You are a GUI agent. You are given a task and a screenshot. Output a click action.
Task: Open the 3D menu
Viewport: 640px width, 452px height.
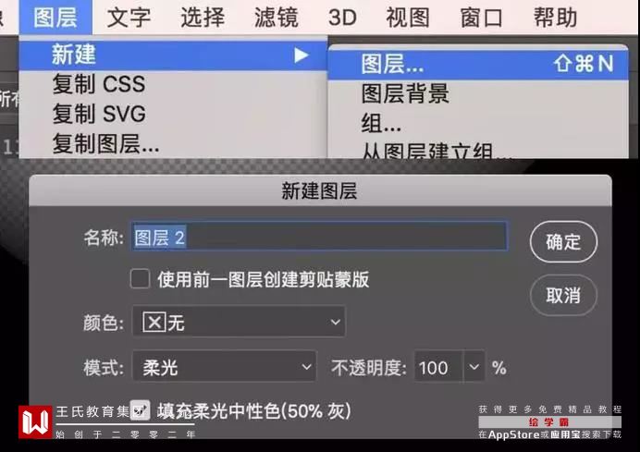(x=342, y=18)
